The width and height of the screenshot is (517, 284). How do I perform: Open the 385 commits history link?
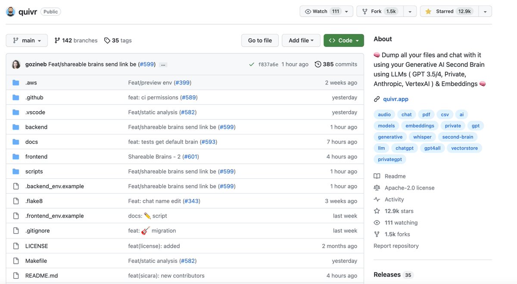[336, 64]
